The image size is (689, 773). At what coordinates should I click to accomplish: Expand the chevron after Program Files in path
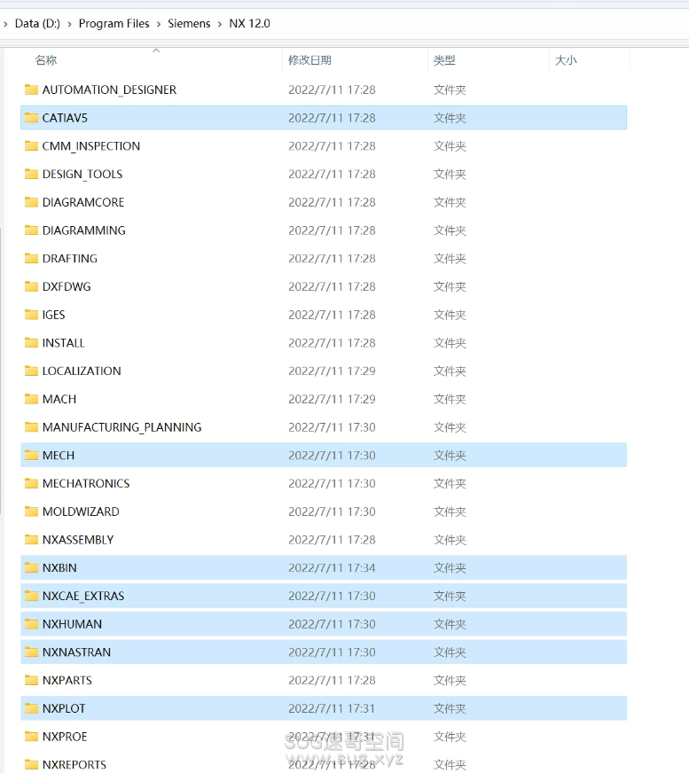(x=159, y=24)
